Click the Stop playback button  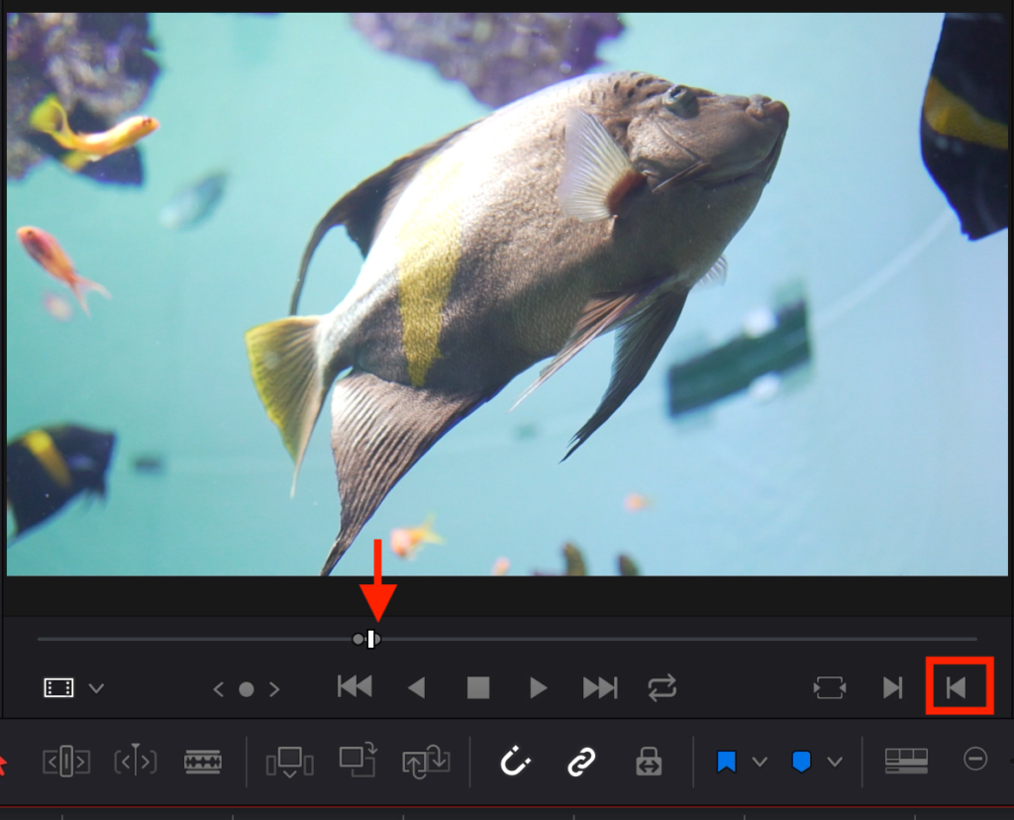coord(478,687)
